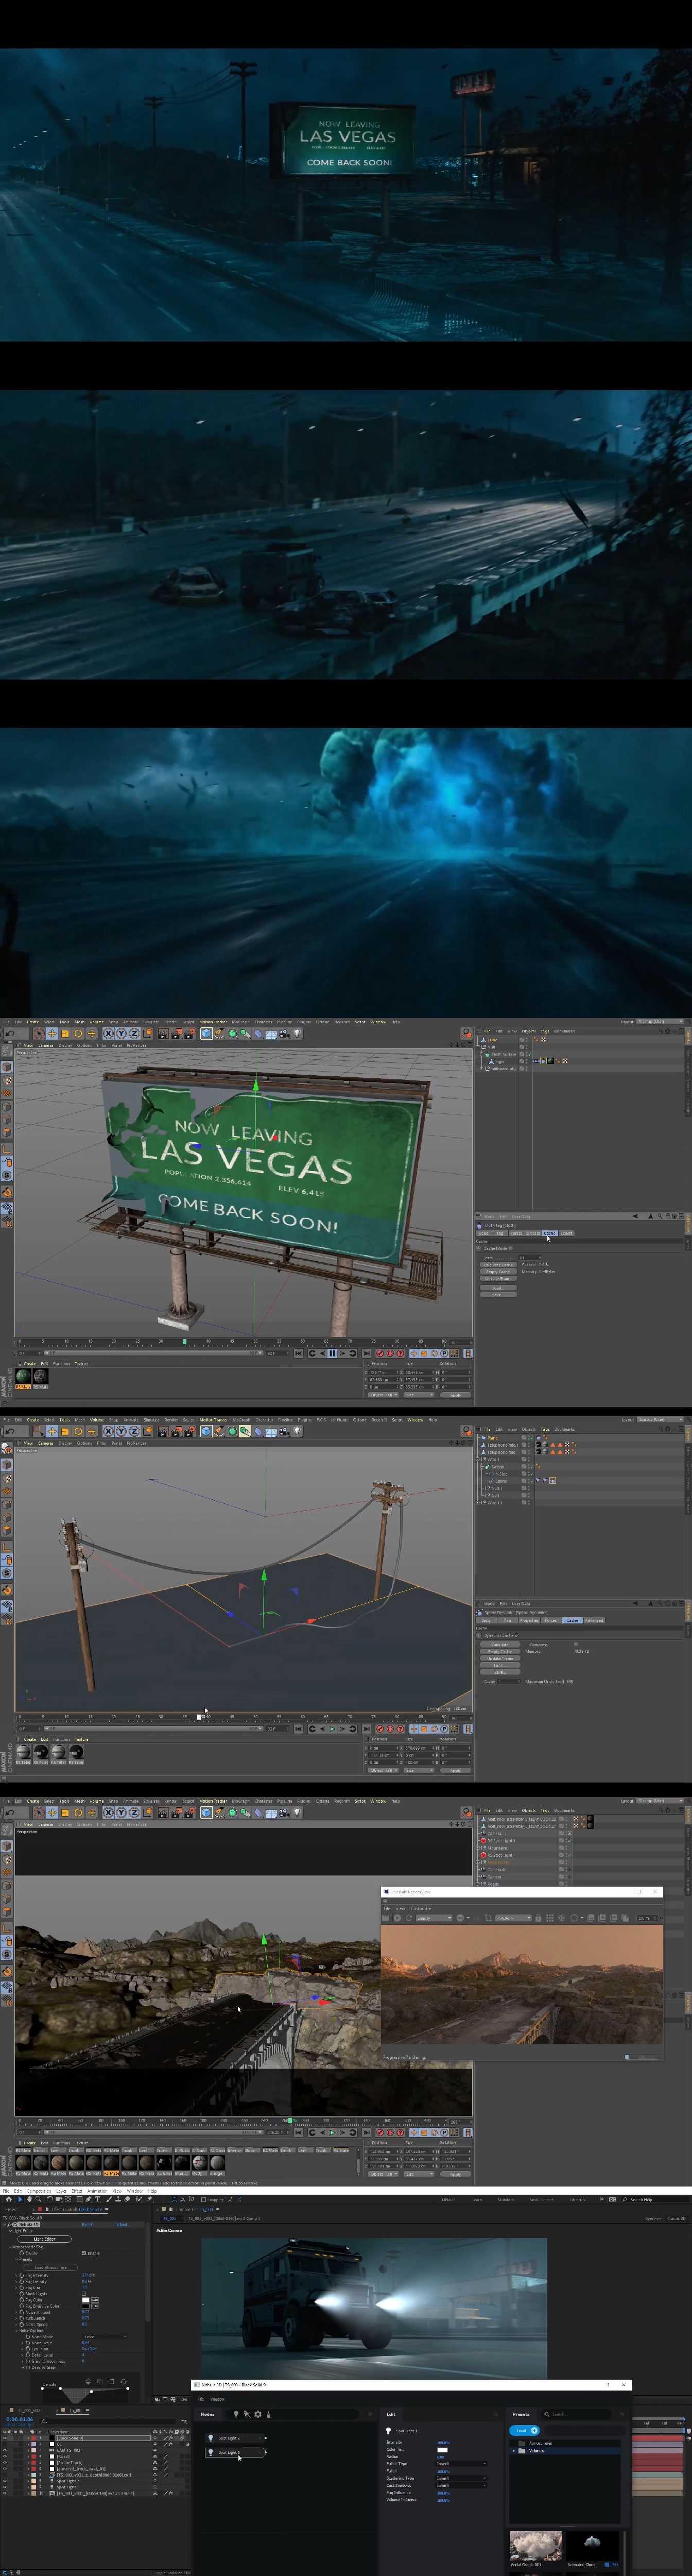Open Scattering Type dropdown in light Edit panel
This screenshot has width=692, height=2576.
pyautogui.click(x=462, y=2478)
